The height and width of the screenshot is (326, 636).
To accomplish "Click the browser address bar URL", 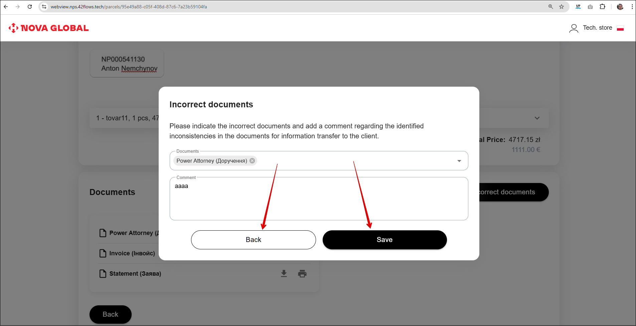I will [x=129, y=7].
